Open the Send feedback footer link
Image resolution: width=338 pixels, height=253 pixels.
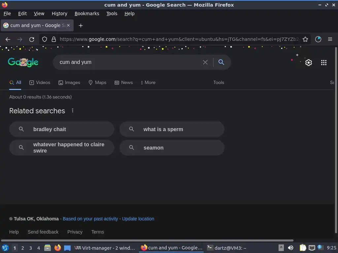(43, 232)
